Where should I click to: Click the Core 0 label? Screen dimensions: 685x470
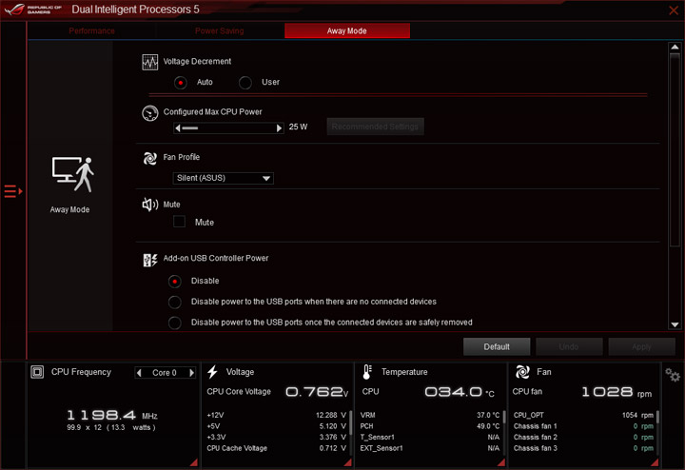coord(165,373)
